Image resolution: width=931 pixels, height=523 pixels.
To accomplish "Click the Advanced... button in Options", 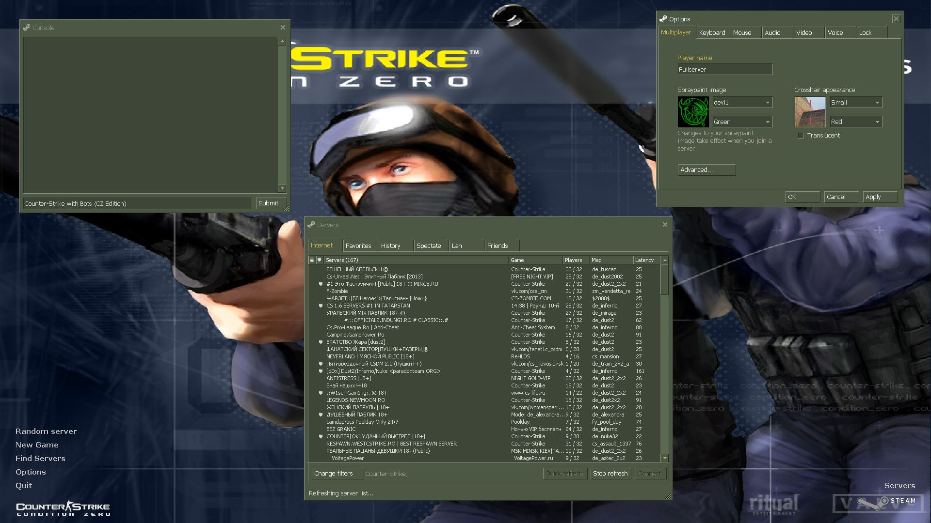I will pos(706,170).
